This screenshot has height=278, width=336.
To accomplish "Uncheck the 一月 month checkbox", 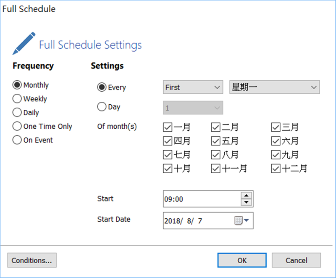I will coord(168,127).
